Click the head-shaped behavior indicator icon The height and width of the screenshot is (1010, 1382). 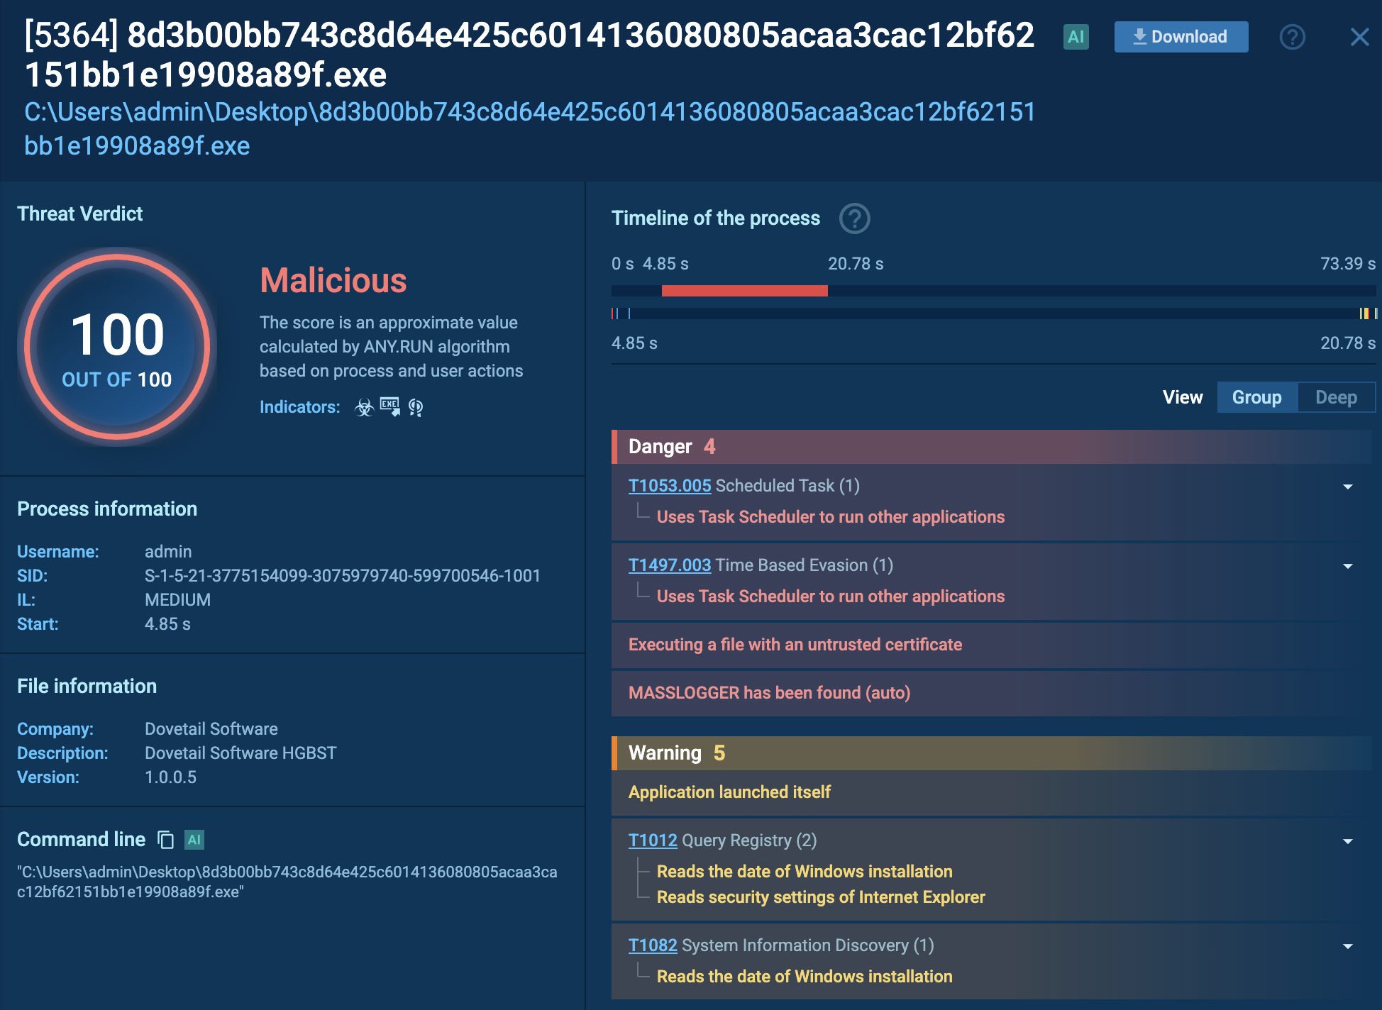416,407
